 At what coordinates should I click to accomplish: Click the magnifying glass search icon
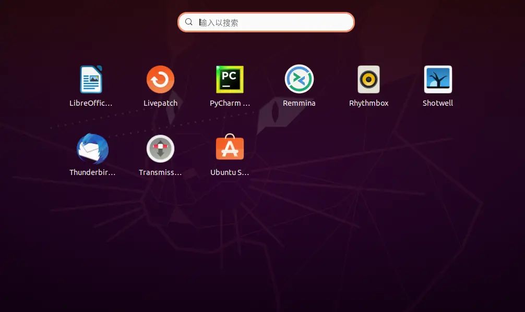pyautogui.click(x=189, y=22)
